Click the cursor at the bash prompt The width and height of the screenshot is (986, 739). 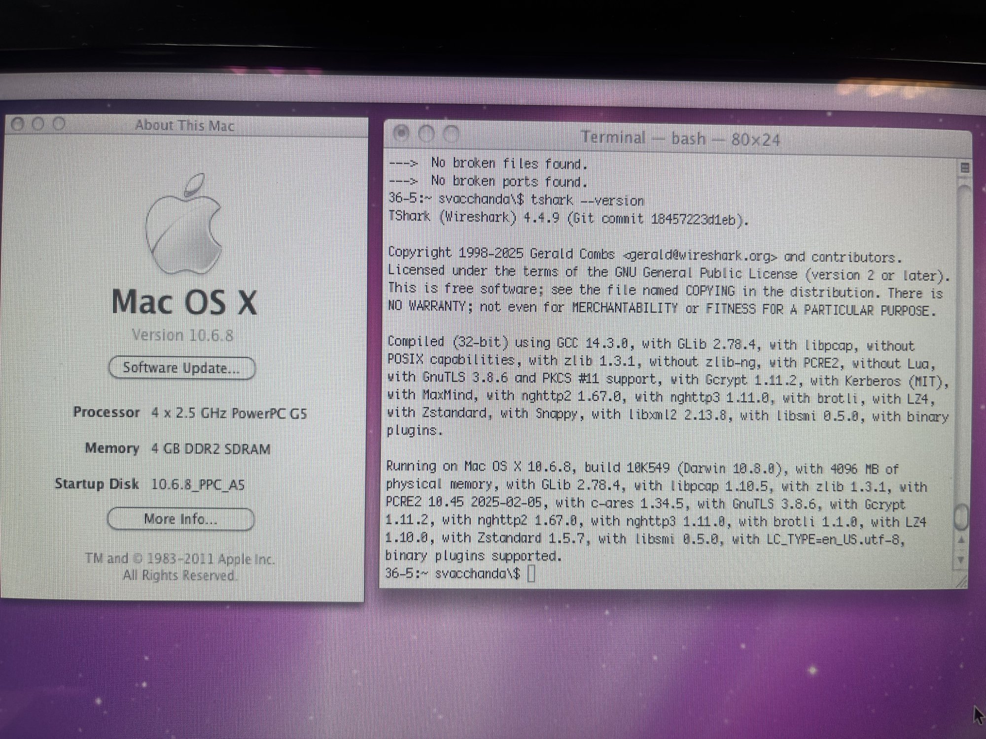[x=531, y=573]
